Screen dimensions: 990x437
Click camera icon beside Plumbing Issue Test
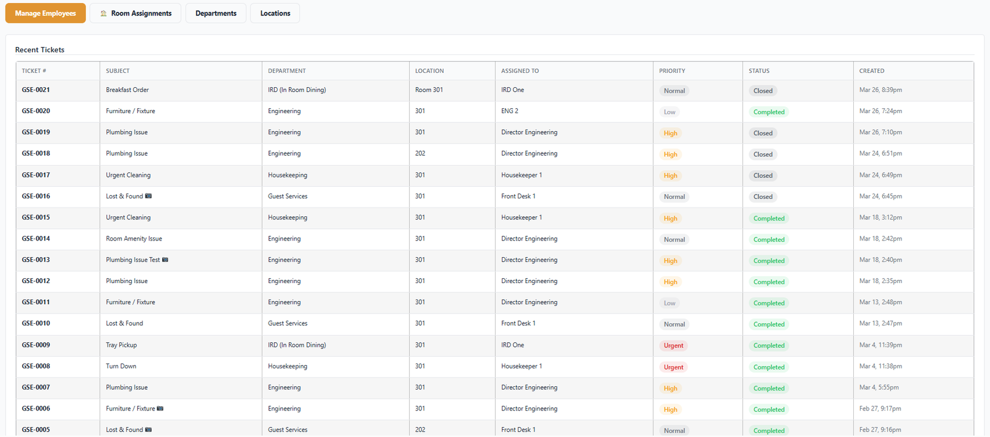click(x=165, y=260)
